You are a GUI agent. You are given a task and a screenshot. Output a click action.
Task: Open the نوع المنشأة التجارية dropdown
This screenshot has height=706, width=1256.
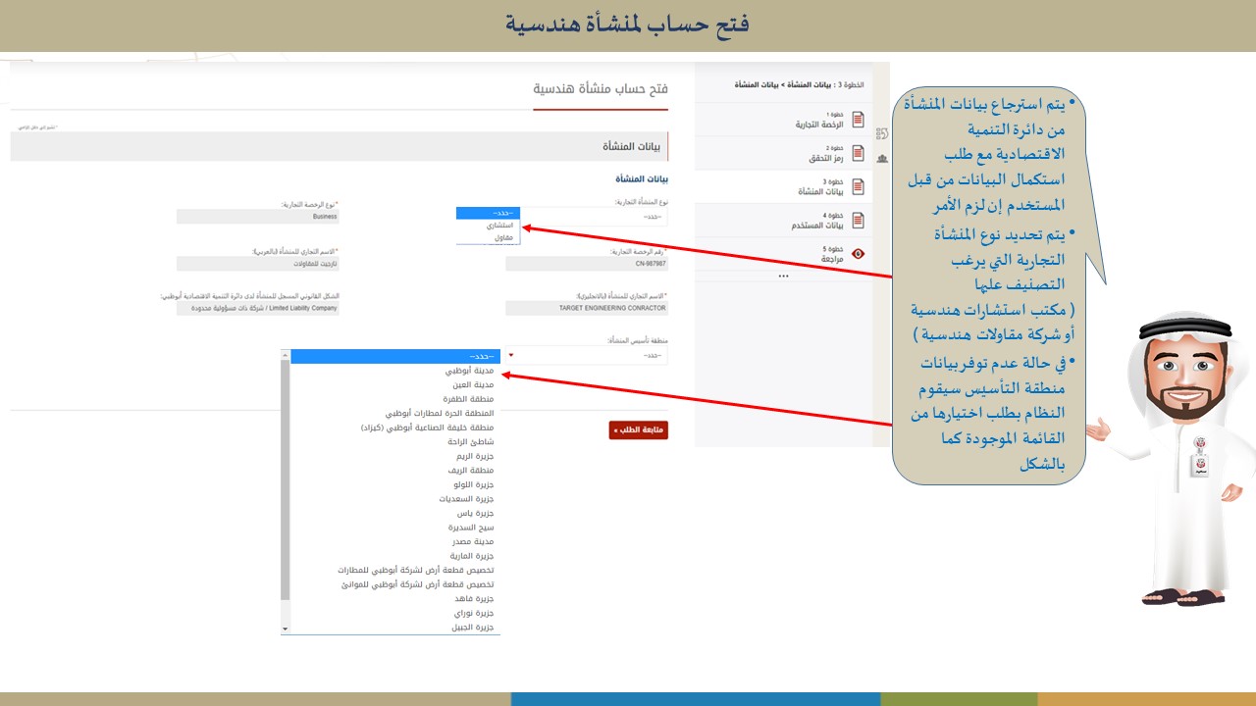tap(587, 216)
